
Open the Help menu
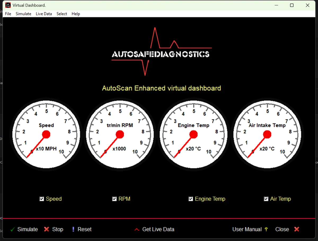click(76, 14)
